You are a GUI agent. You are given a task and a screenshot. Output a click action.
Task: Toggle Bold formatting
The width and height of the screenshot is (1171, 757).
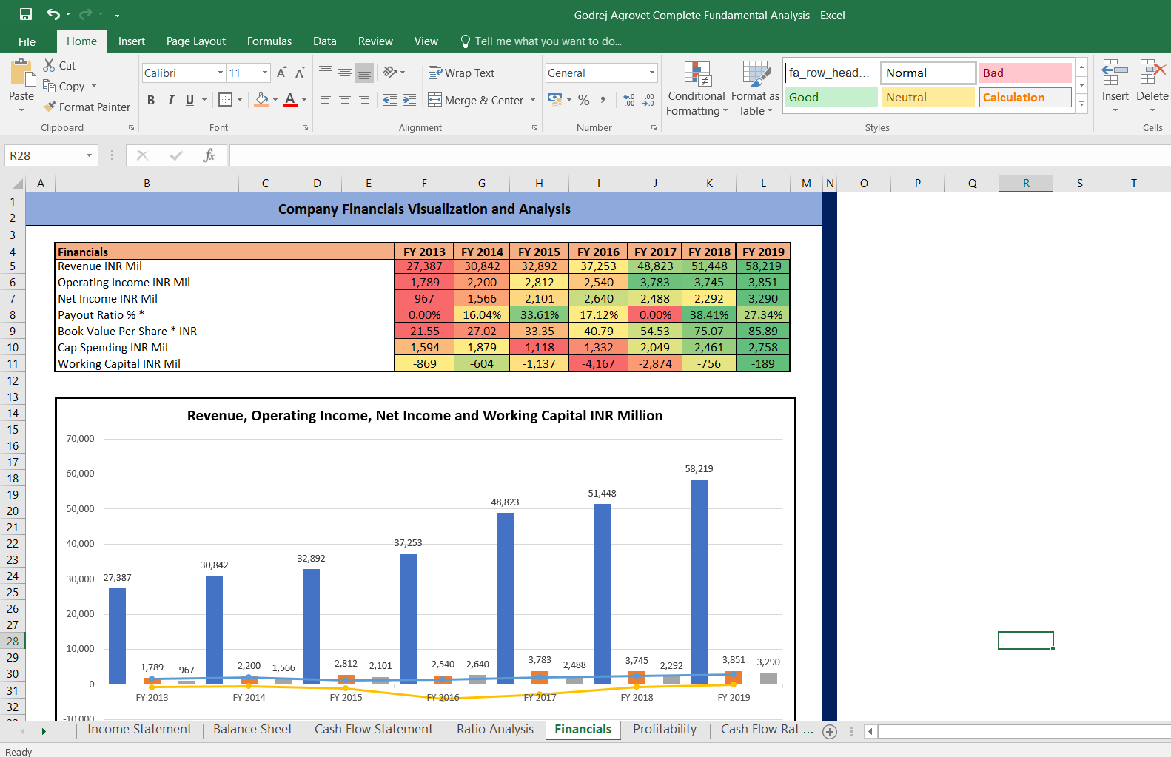pos(151,100)
